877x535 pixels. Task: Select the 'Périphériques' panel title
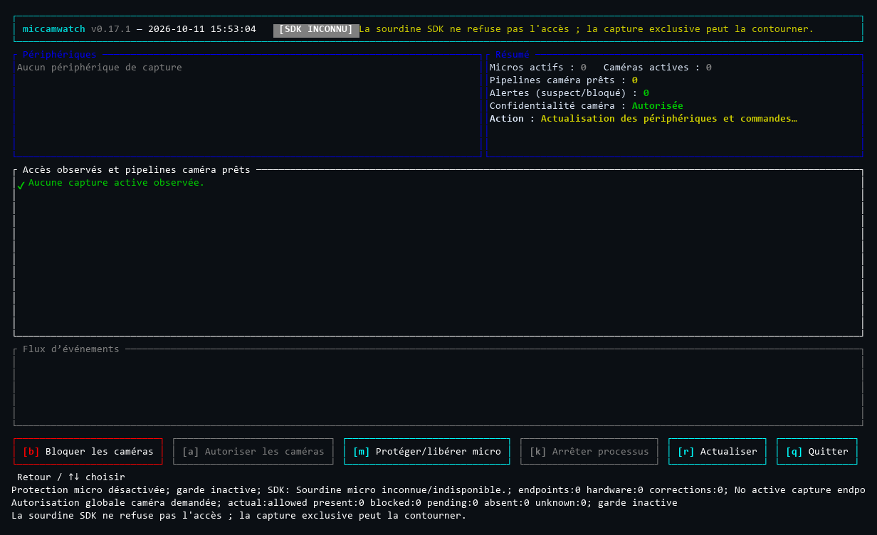[x=60, y=55]
